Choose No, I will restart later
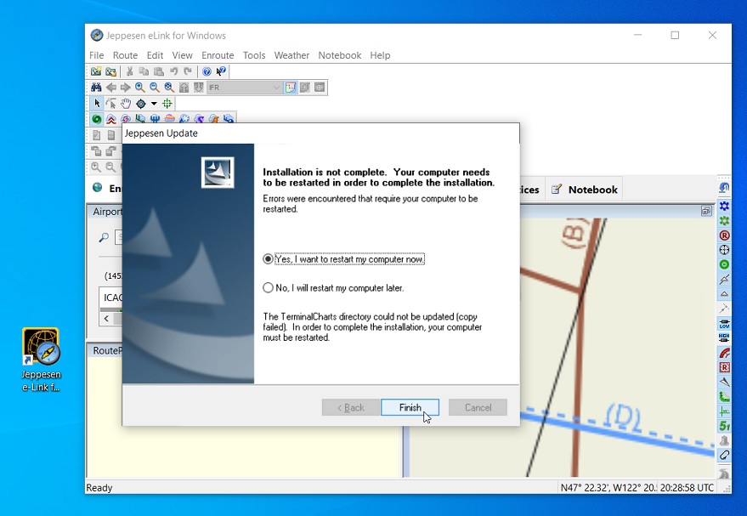The image size is (747, 516). coord(269,287)
